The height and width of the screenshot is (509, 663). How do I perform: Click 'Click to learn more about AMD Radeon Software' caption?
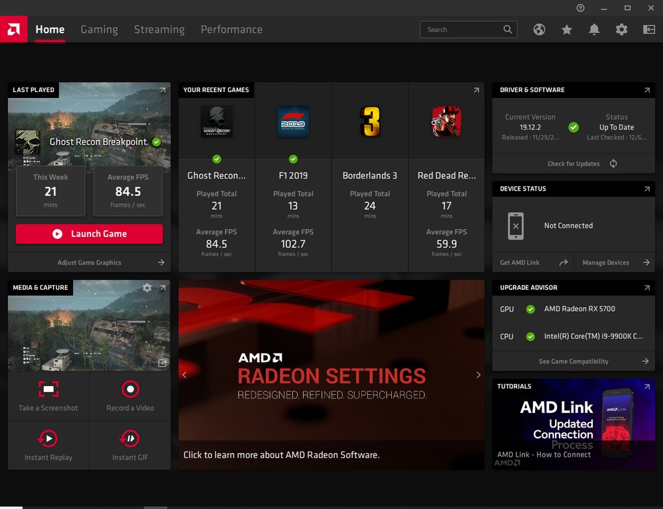282,455
